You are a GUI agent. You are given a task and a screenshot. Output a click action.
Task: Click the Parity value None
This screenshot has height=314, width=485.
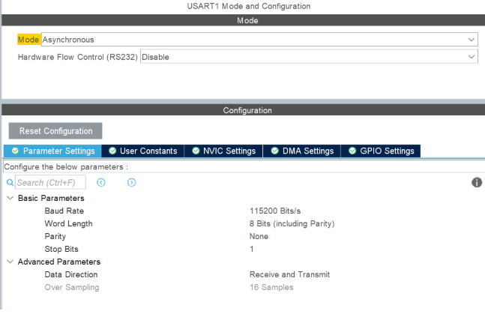point(259,236)
